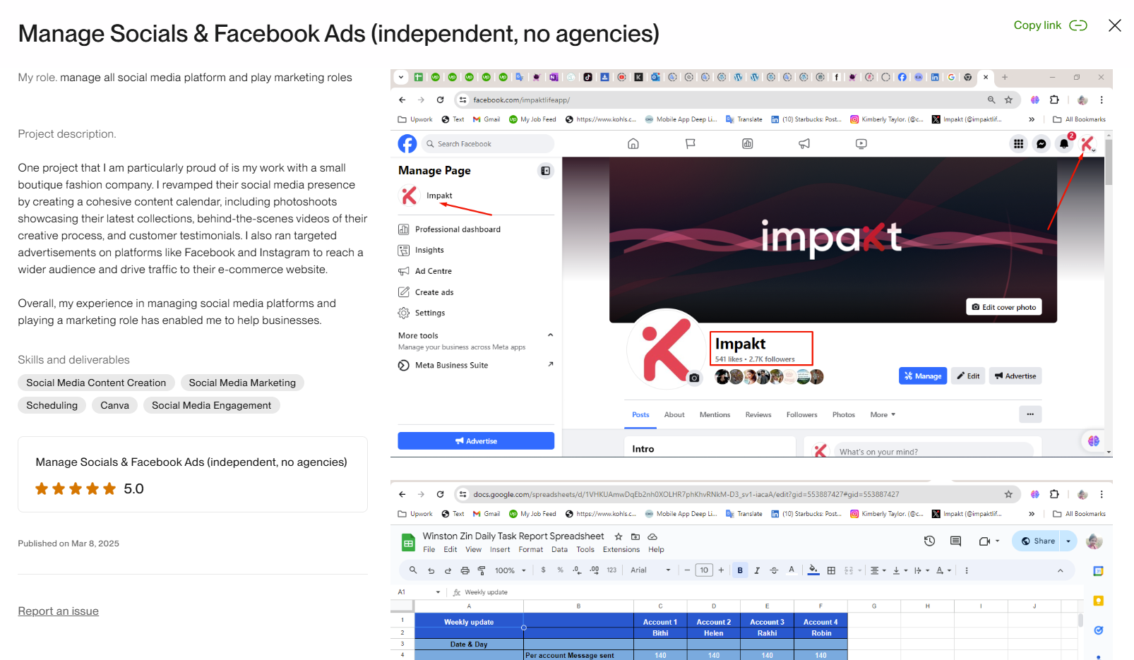Open the Facebook menu grid icon
The image size is (1134, 660).
tap(1018, 144)
